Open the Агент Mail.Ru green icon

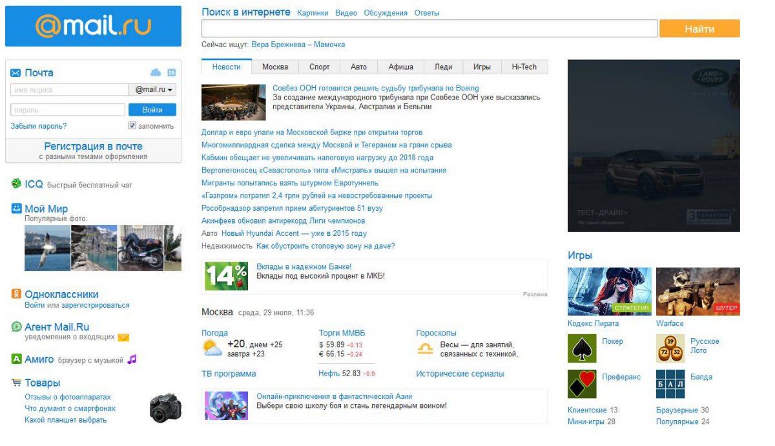point(16,327)
